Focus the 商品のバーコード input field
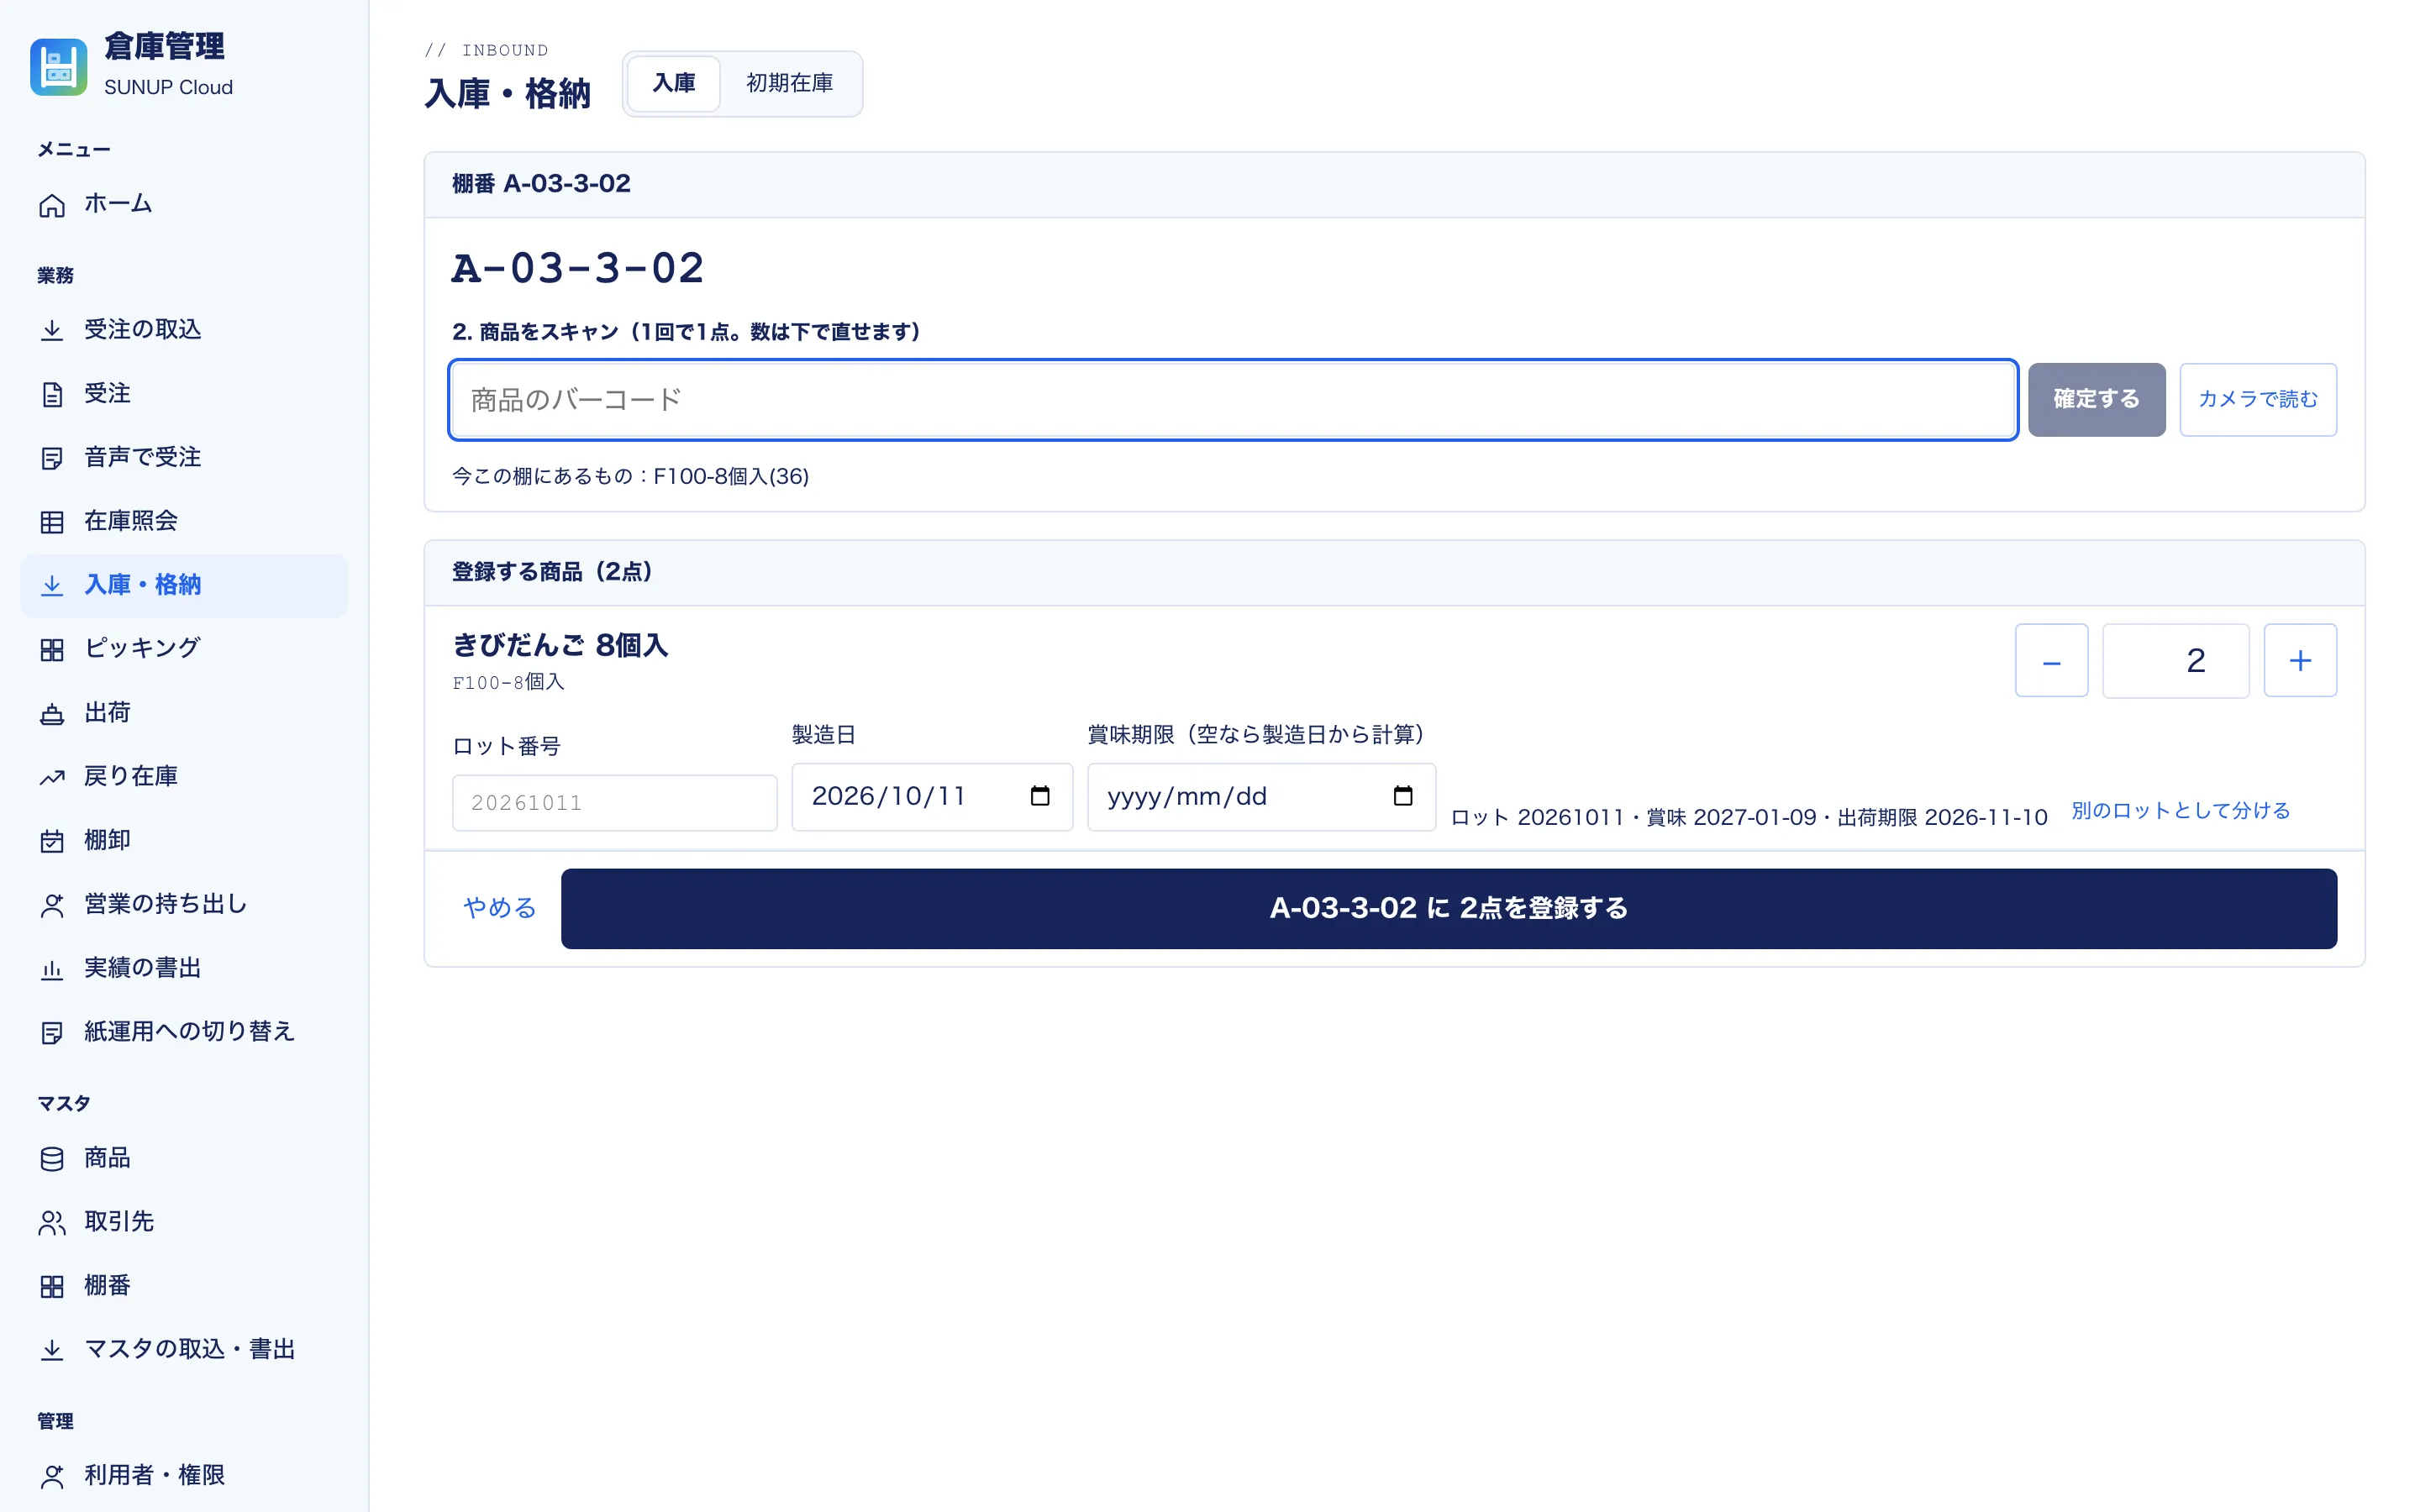Screen dimensions: 2420x1512 tap(1232, 399)
